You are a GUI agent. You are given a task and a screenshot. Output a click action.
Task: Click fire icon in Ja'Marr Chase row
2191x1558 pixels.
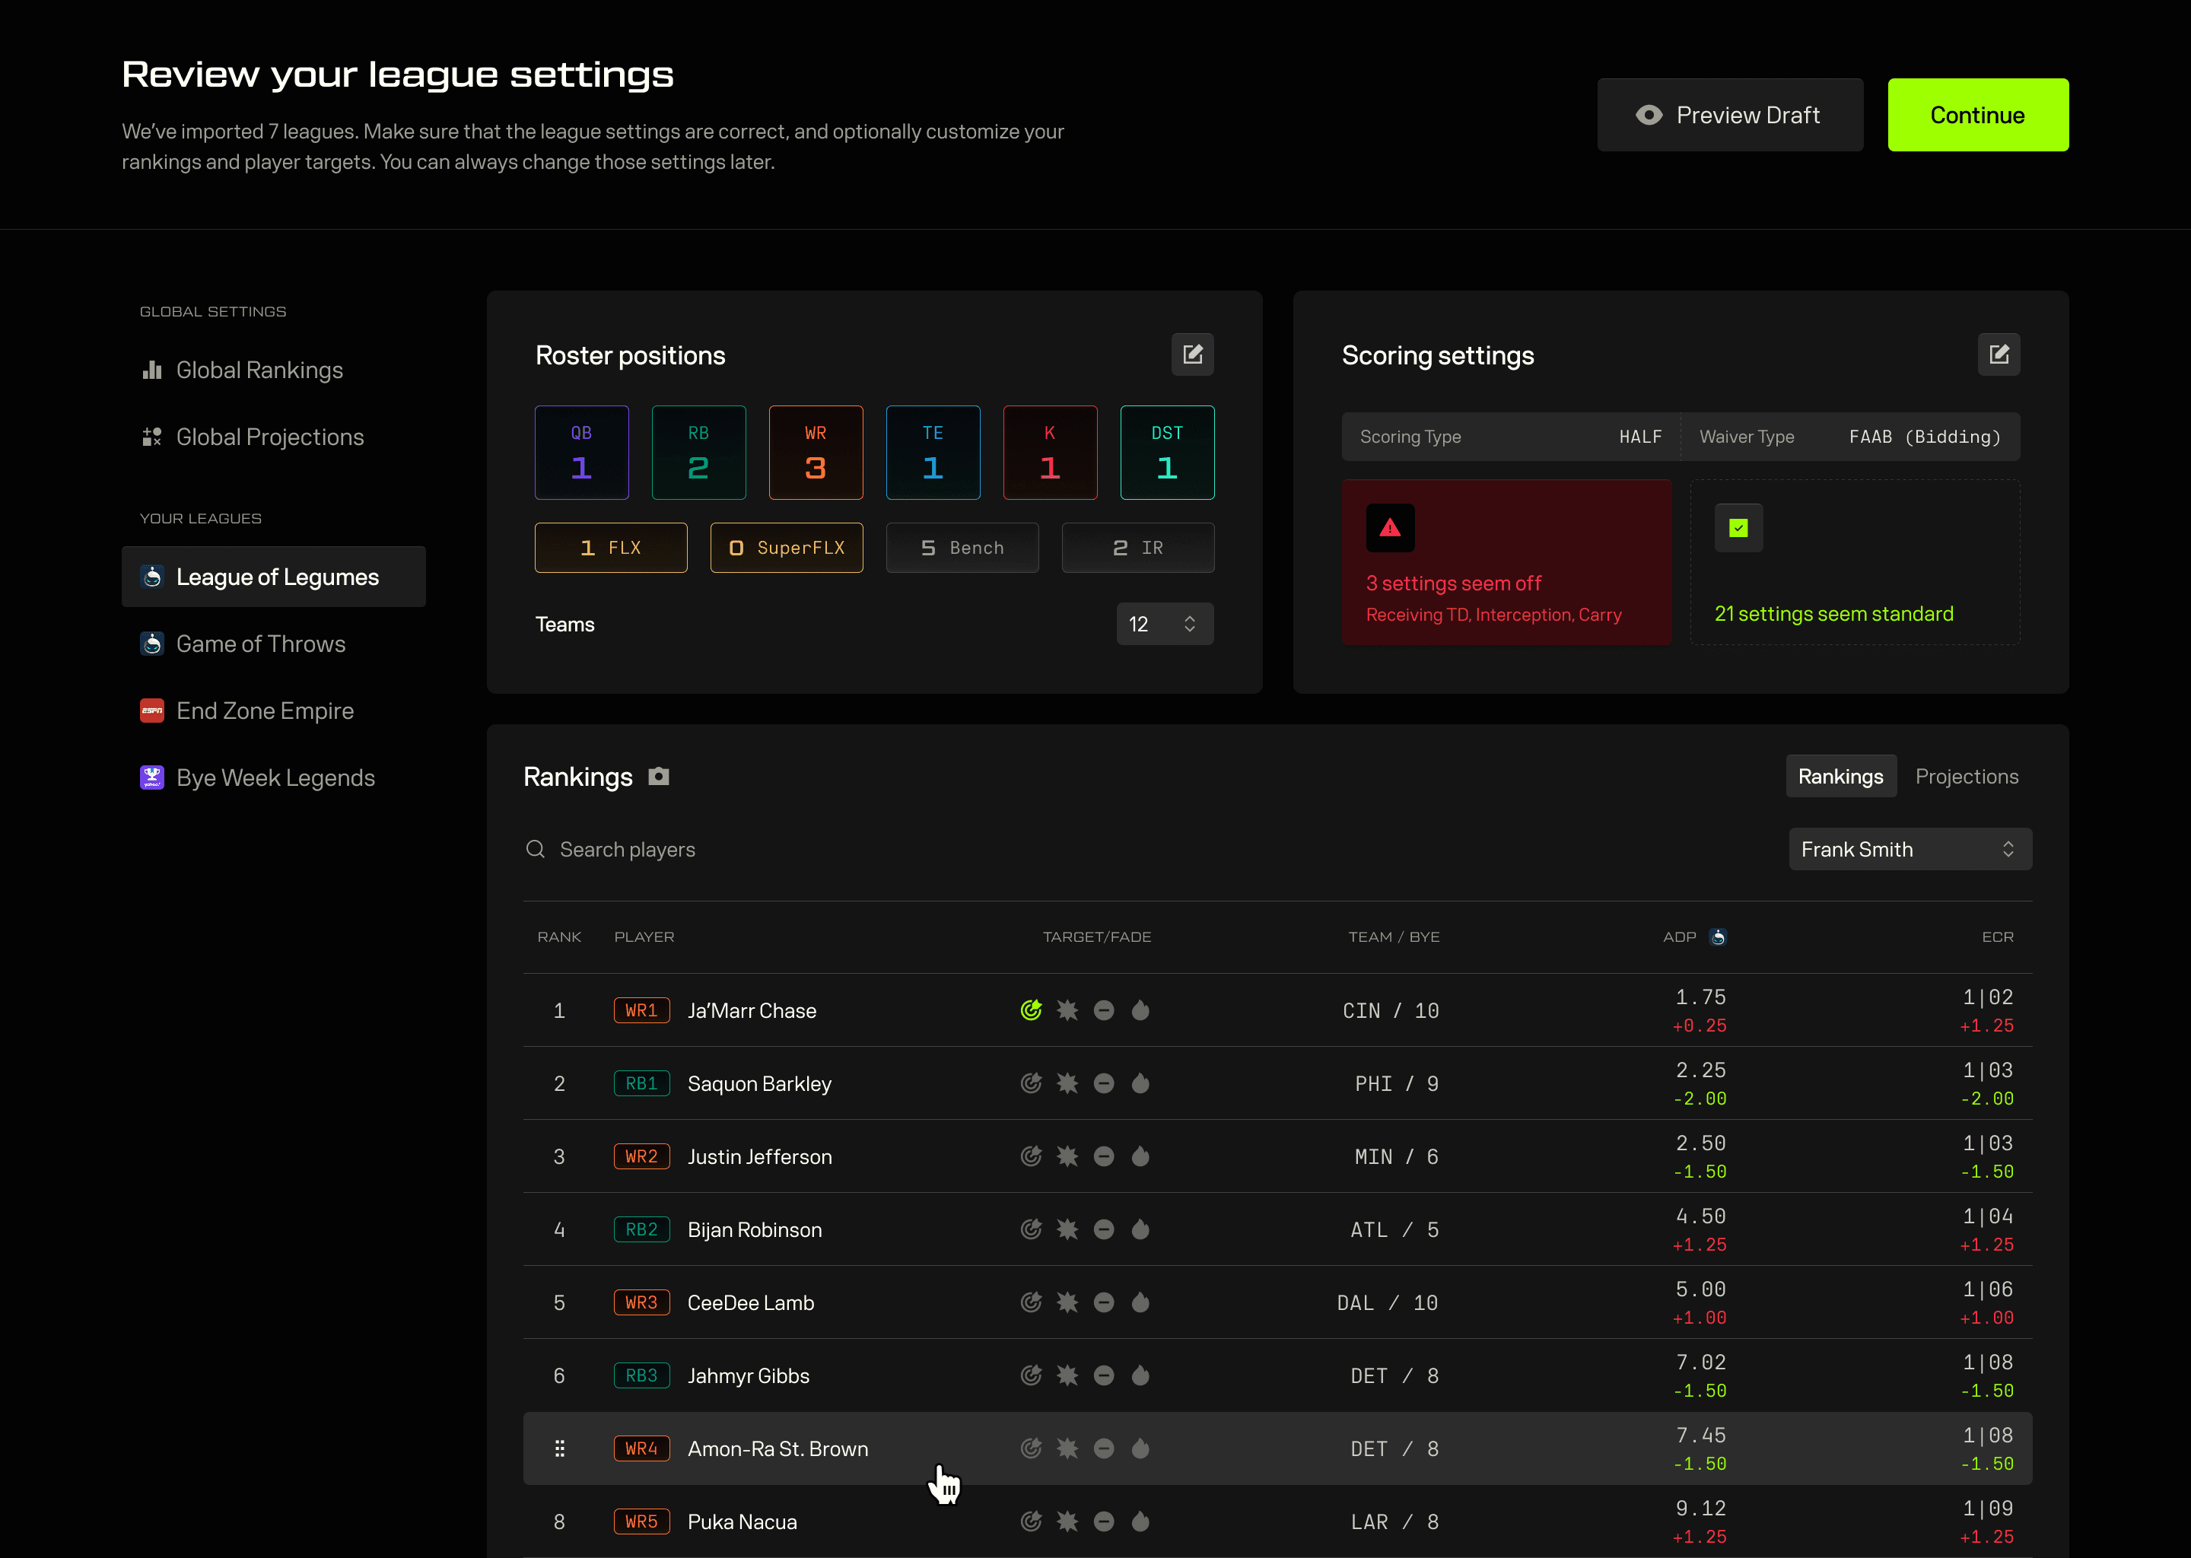pos(1140,1010)
